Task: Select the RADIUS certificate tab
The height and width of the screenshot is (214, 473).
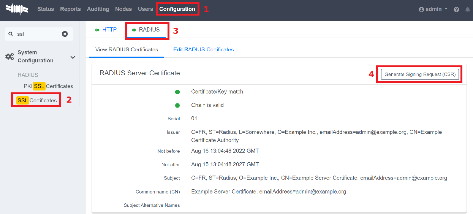Action: [x=147, y=30]
